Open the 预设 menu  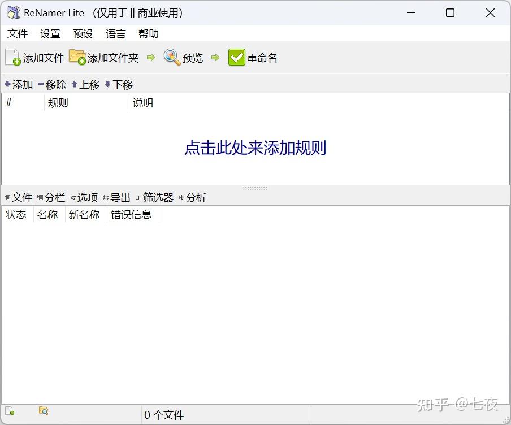(x=83, y=33)
